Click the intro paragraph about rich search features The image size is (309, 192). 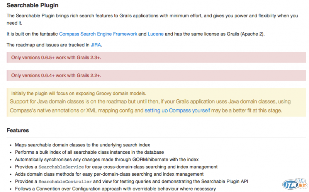click(x=152, y=19)
